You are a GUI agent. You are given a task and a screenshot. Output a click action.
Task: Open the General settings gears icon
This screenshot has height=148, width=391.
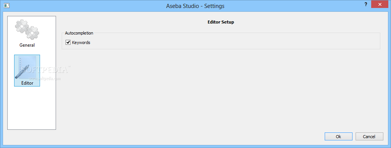(x=27, y=30)
